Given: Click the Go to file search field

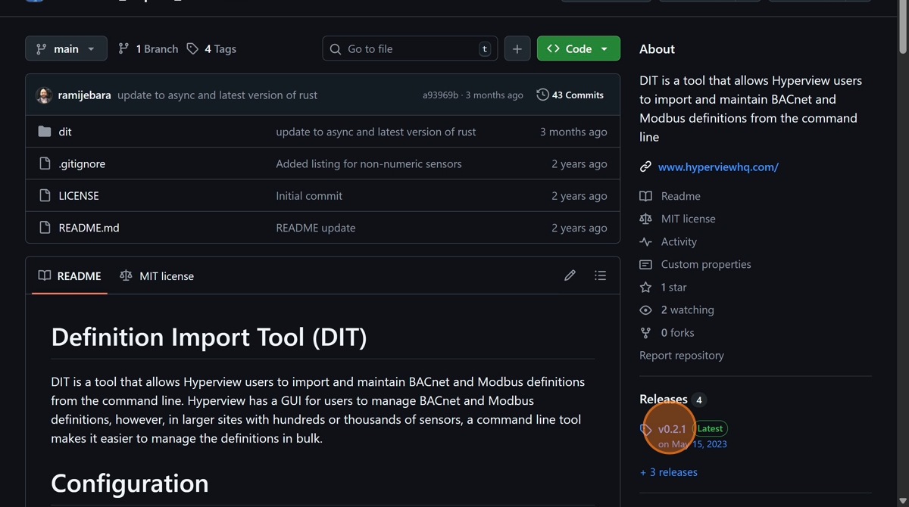Looking at the screenshot, I should pos(409,48).
